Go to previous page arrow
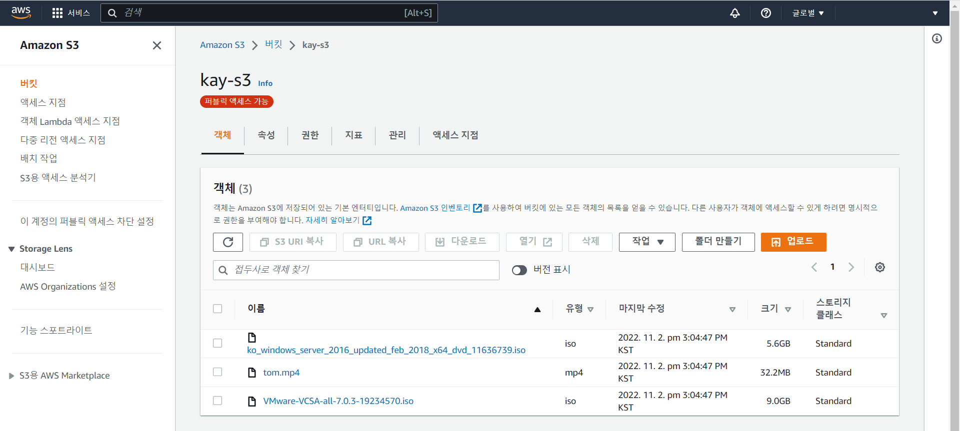960x431 pixels. pyautogui.click(x=814, y=267)
